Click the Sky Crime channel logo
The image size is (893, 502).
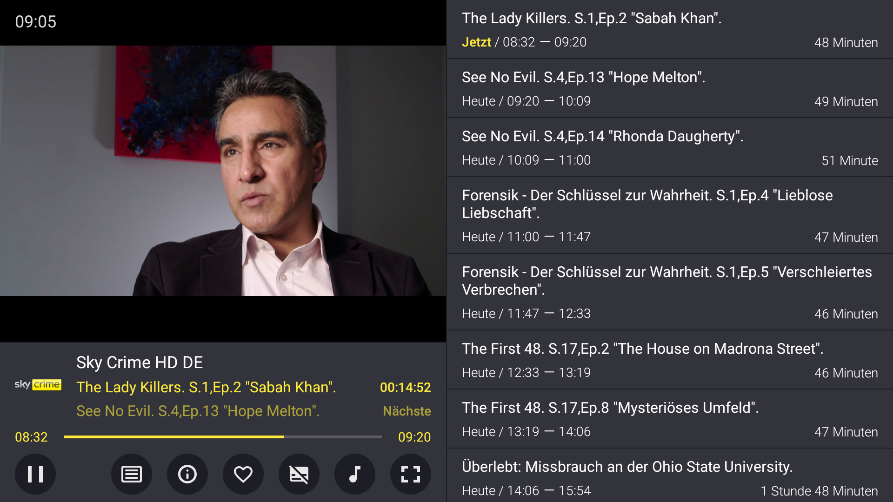pyautogui.click(x=38, y=385)
